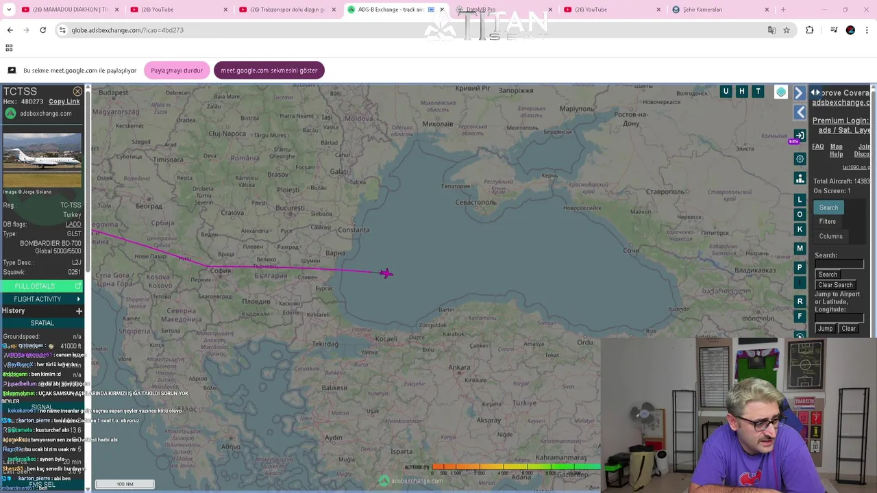Image resolution: width=877 pixels, height=493 pixels.
Task: Select the Columns tab in sidebar
Action: pos(831,236)
